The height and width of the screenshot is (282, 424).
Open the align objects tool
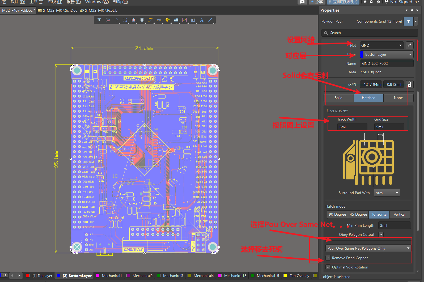pos(133,20)
